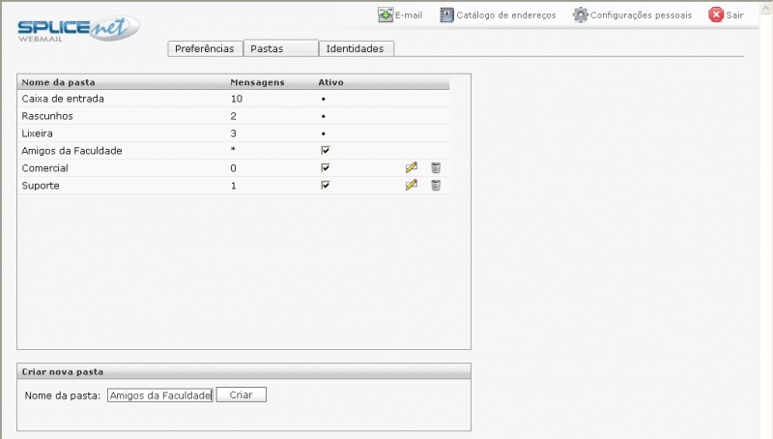The width and height of the screenshot is (773, 439).
Task: Click message count 1 for Suporte
Action: [234, 186]
